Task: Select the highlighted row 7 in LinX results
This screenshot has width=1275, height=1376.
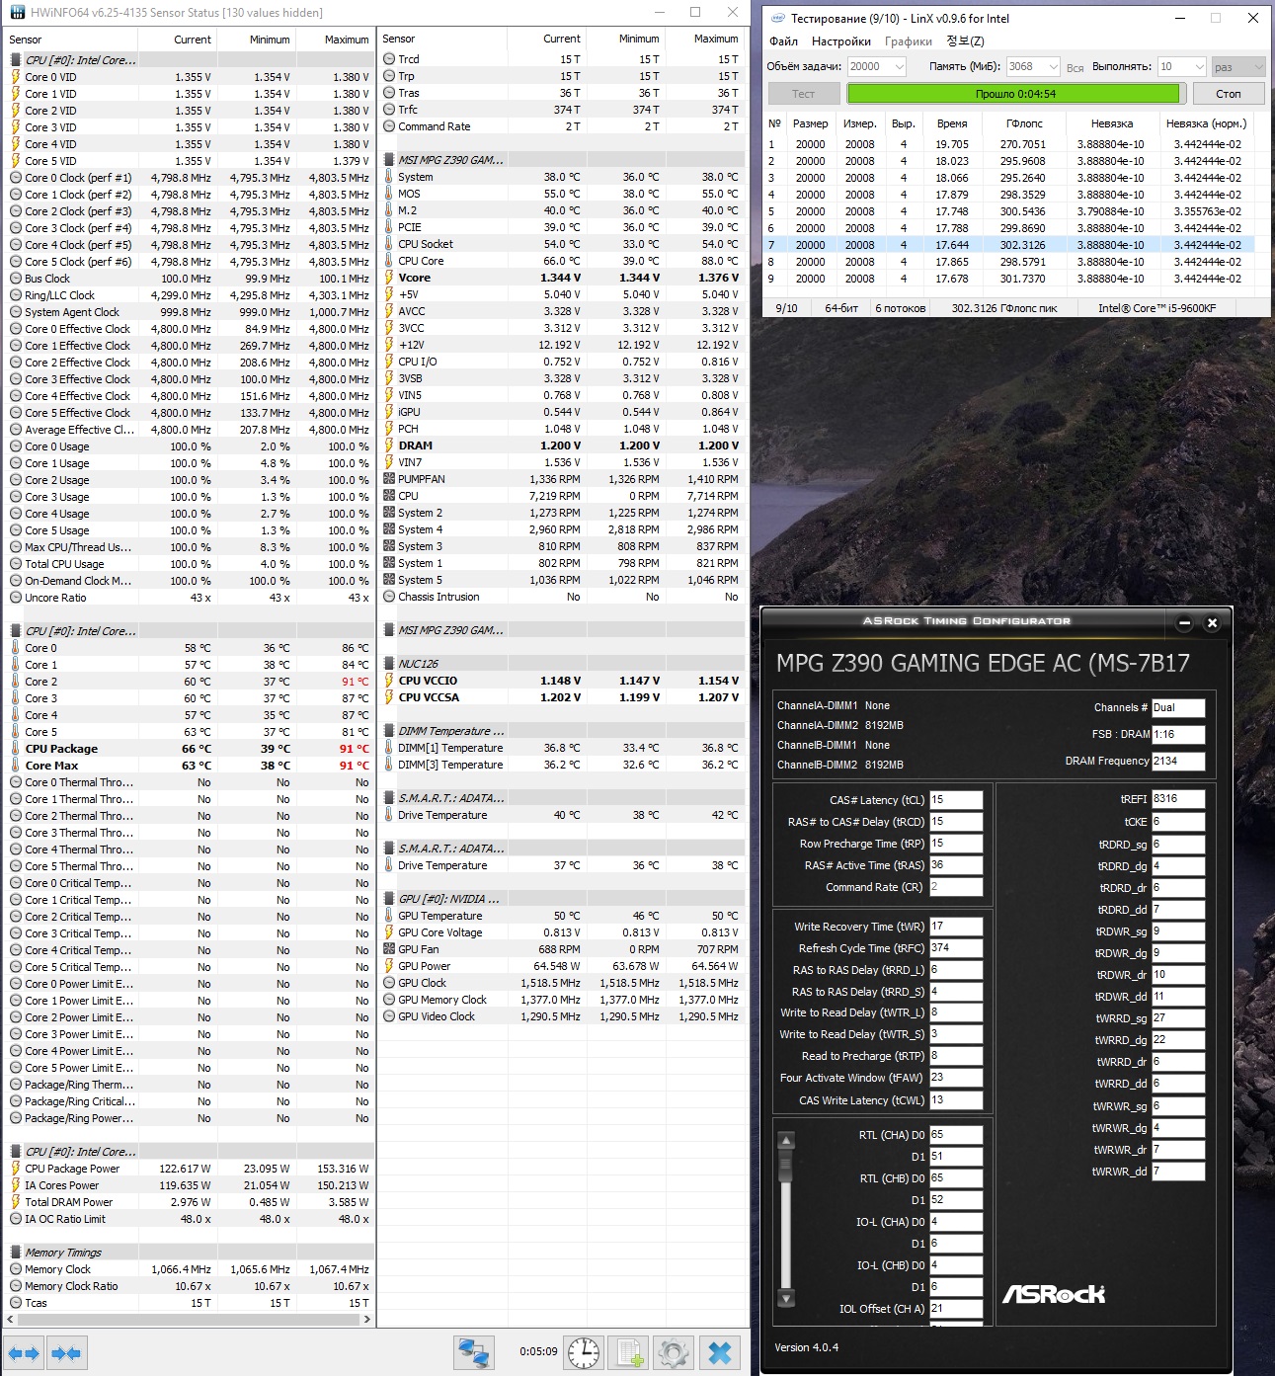Action: tap(1008, 245)
